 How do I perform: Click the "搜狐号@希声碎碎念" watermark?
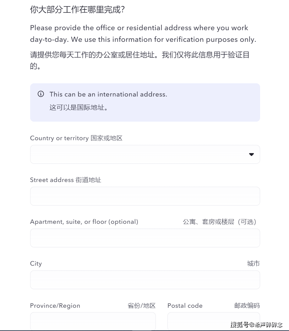tap(256, 324)
